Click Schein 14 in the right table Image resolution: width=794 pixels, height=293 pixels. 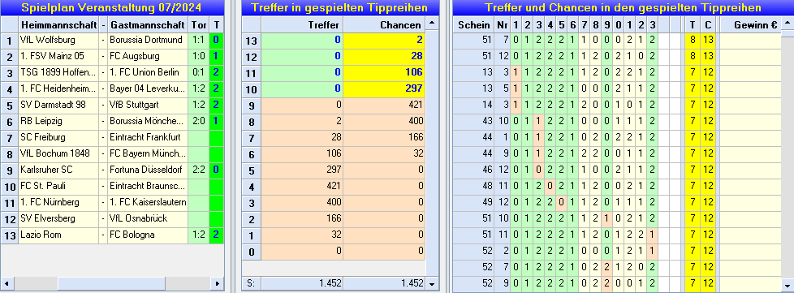pos(473,105)
